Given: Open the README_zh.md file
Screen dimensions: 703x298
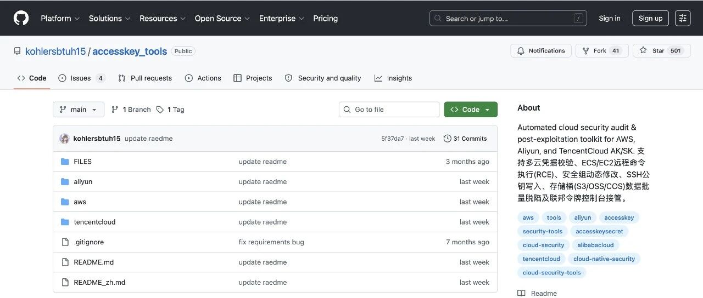Looking at the screenshot, I should point(99,283).
